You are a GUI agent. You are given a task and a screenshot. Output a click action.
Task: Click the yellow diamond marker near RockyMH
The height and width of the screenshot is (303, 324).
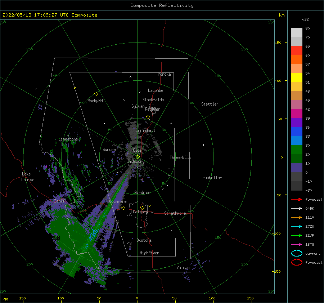[x=96, y=94]
